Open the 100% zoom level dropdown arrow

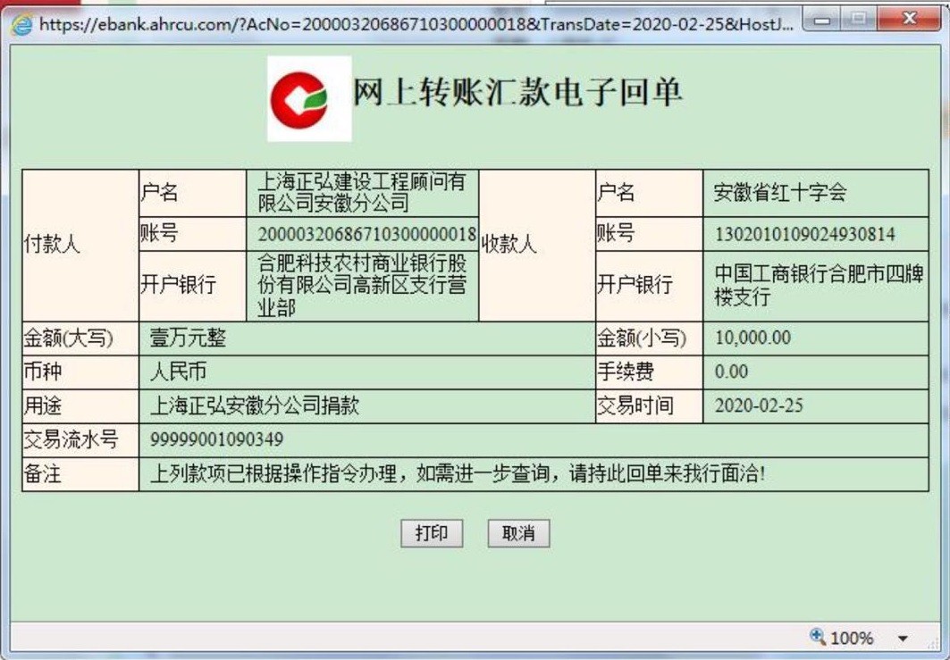903,639
